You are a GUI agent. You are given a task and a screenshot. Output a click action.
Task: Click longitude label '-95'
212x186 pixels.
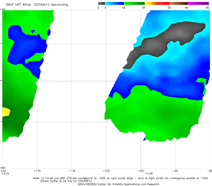point(175,171)
